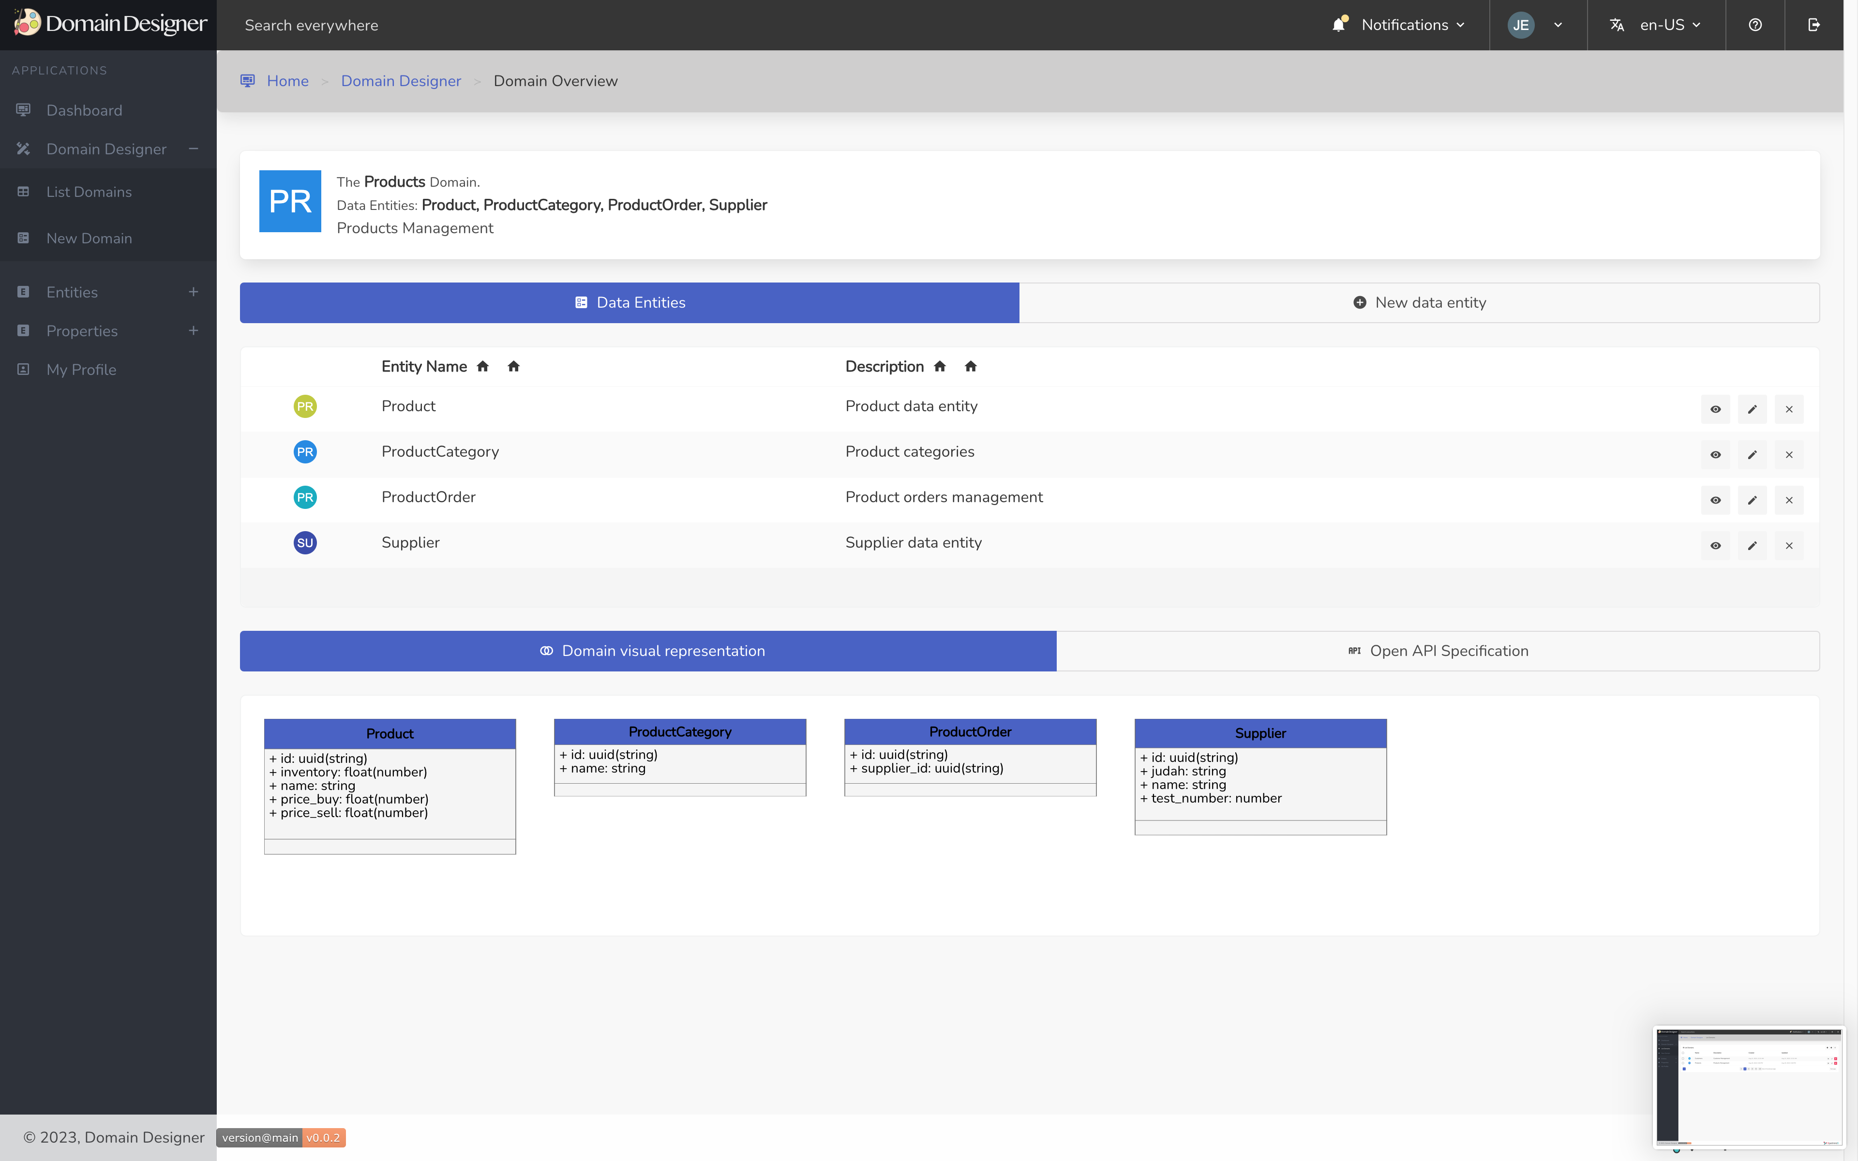View the Supplier entity with eye icon
This screenshot has height=1161, width=1858.
pyautogui.click(x=1715, y=546)
